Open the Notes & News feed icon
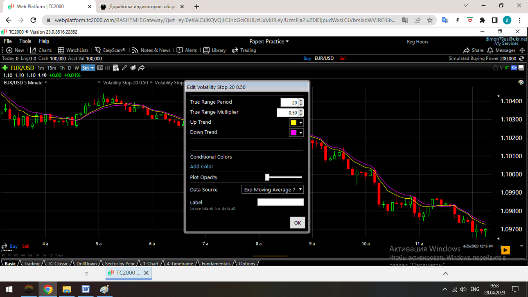Viewport: 528px width, 297px height. pyautogui.click(x=135, y=50)
